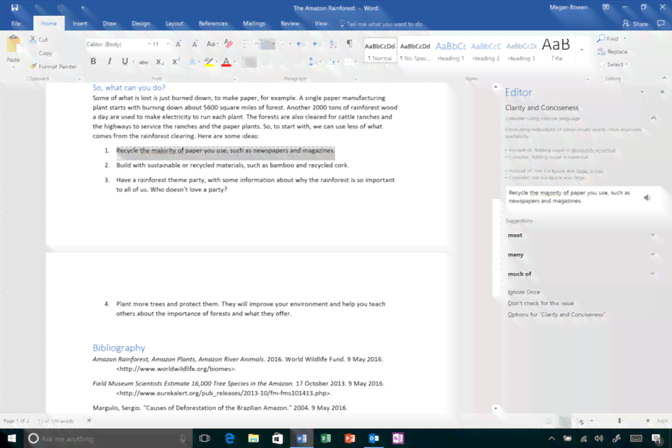
Task: Open Excel from taskbar
Action: pos(326,438)
